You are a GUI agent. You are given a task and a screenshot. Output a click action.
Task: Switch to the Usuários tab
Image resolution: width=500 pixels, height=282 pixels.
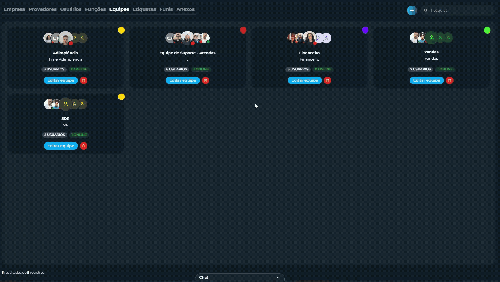pyautogui.click(x=71, y=9)
